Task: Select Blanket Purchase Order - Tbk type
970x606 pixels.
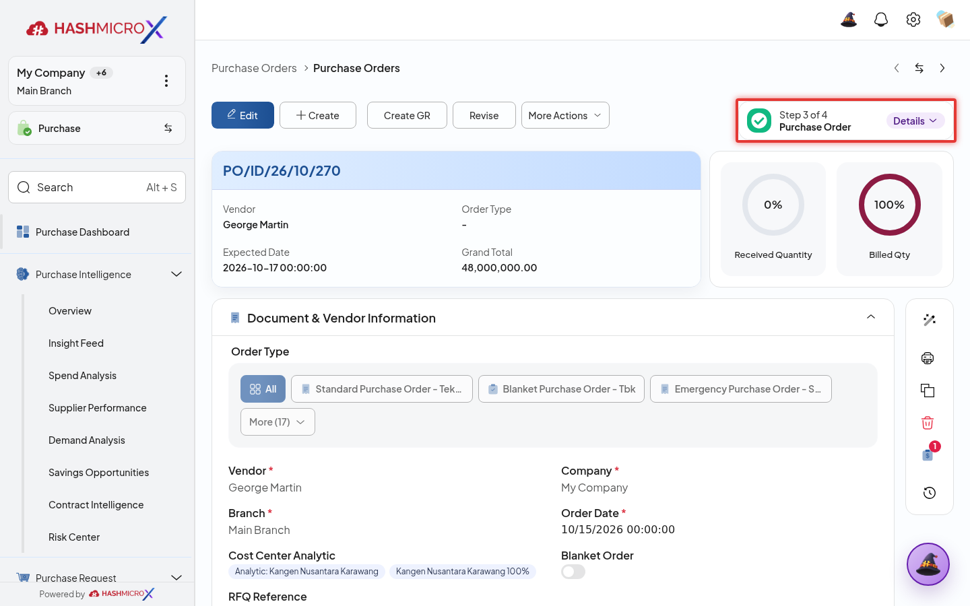Action: (562, 389)
